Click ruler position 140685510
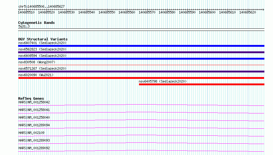This screenshot has height=155, width=273. click(x=26, y=12)
